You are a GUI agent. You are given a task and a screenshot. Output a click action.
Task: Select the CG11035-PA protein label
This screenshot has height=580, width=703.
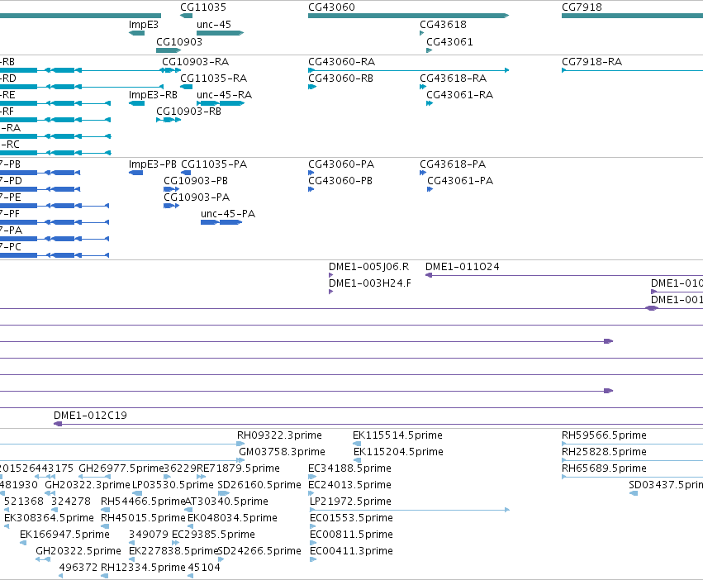(x=214, y=164)
